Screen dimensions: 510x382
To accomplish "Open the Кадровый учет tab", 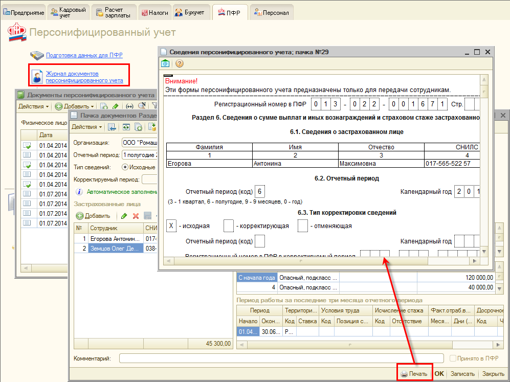I will 70,12.
